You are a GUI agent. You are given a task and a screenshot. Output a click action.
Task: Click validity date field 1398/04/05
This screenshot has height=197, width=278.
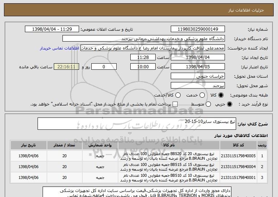pos(198,67)
